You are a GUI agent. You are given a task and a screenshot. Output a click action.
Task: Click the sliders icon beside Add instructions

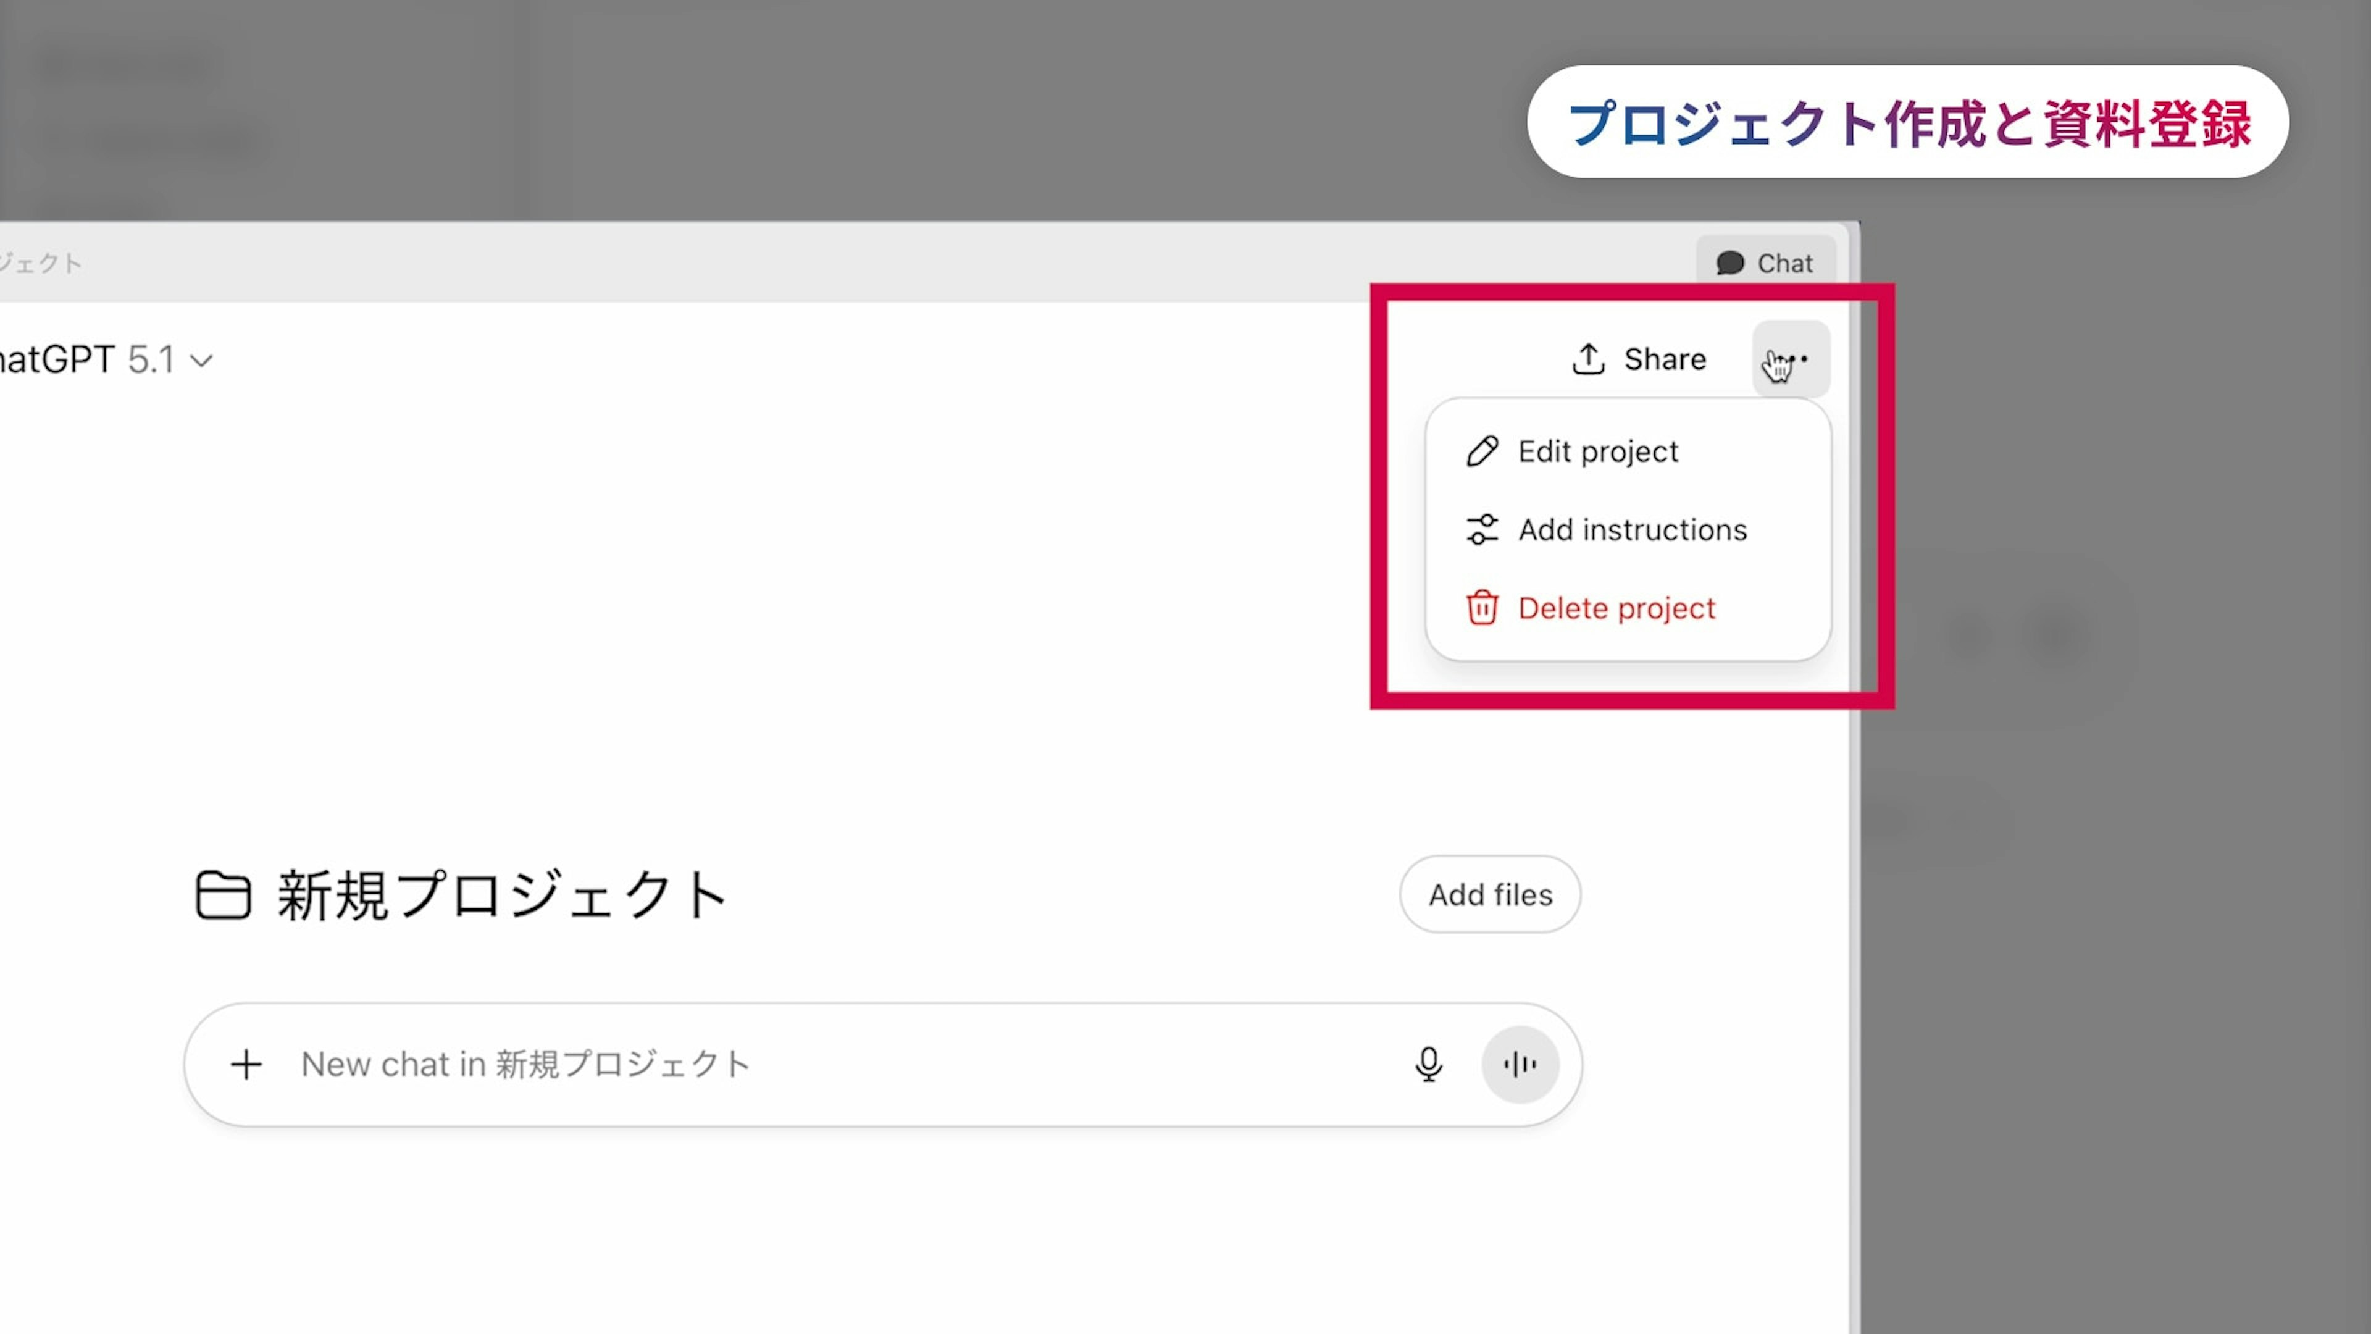(1482, 529)
